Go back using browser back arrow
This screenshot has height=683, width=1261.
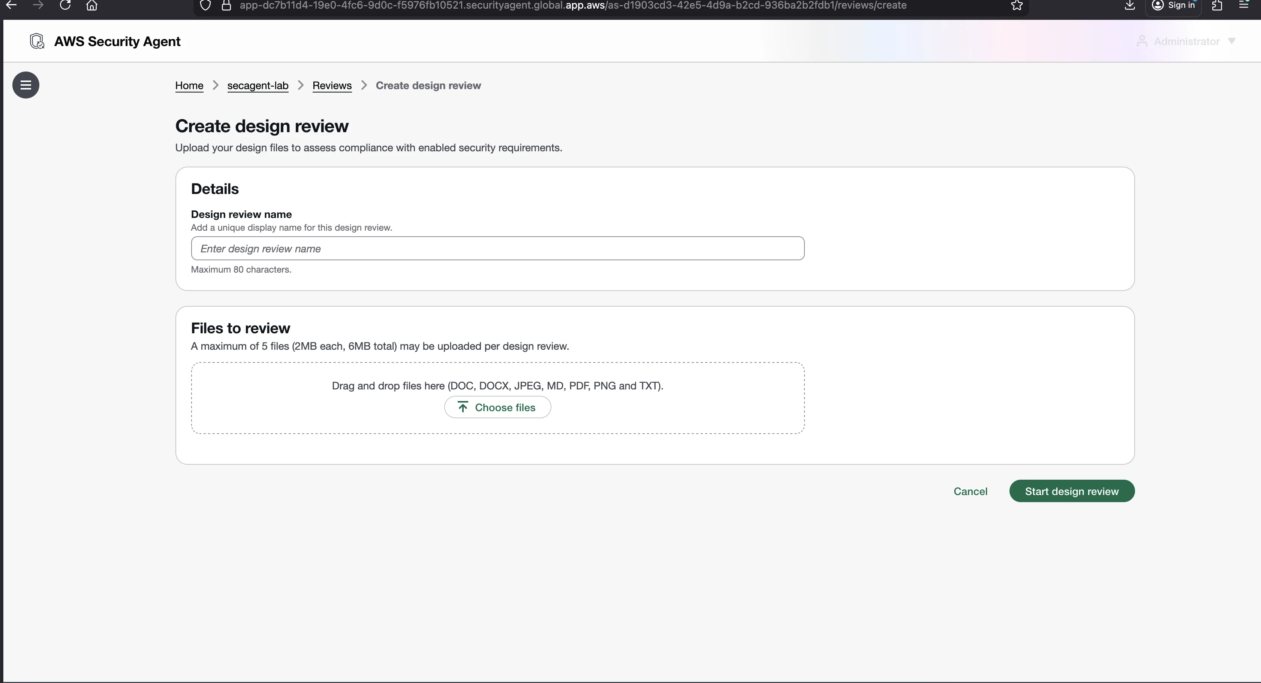11,5
